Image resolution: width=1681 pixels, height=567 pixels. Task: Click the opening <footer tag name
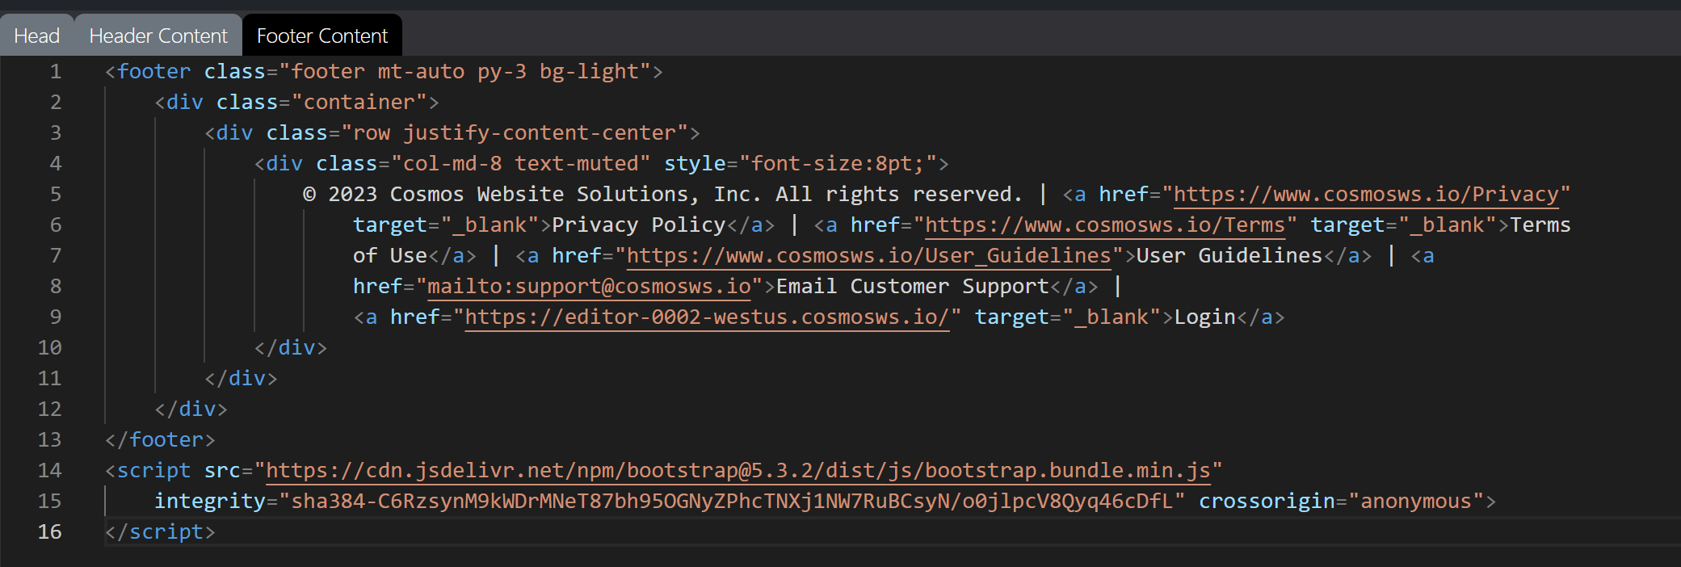[153, 71]
